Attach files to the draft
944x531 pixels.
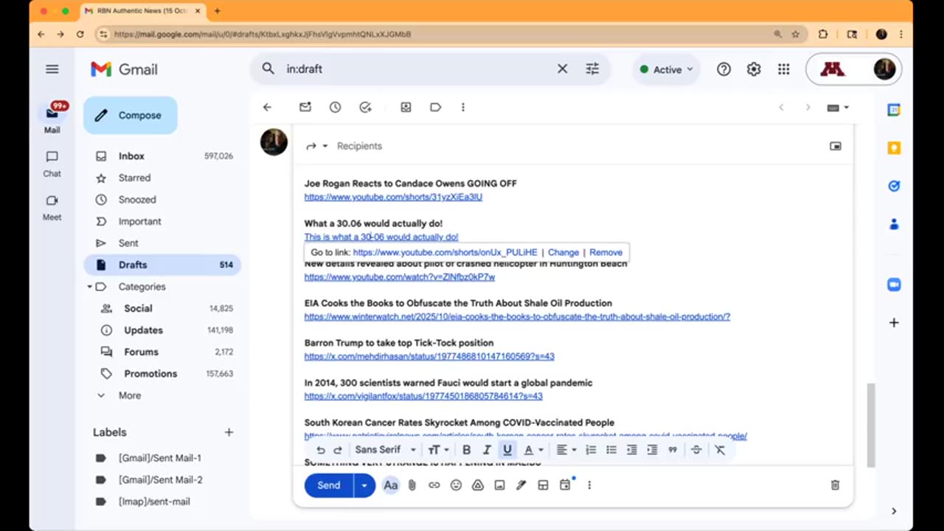[412, 485]
